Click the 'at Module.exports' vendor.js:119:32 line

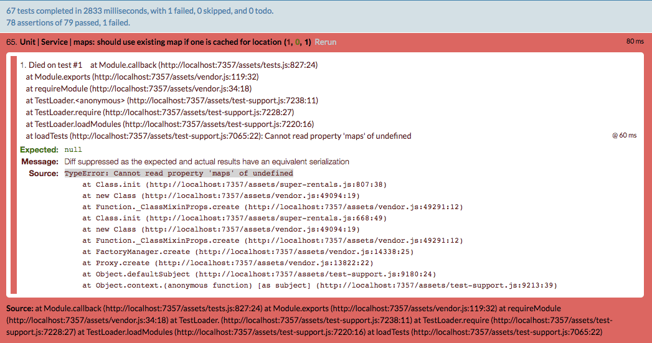142,77
